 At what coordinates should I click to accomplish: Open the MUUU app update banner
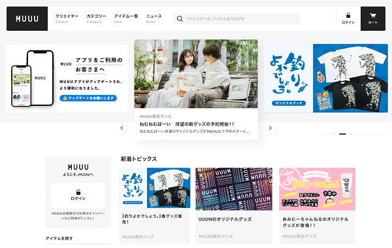point(67,79)
